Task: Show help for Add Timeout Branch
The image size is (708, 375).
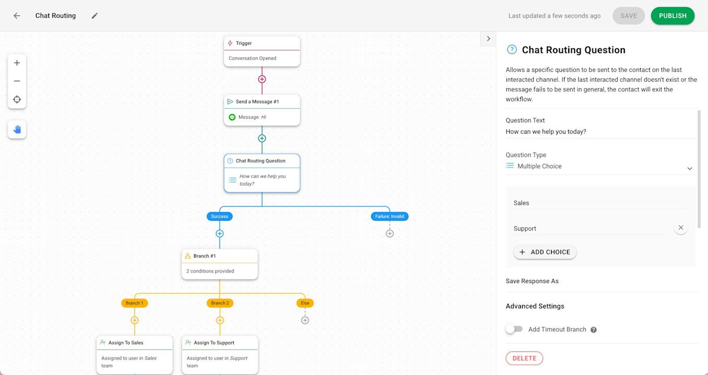Action: click(594, 330)
